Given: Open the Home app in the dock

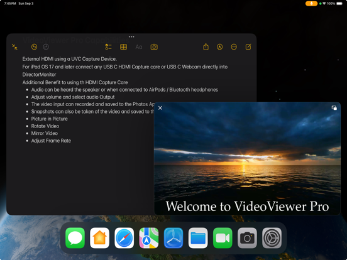Looking at the screenshot, I should 99,238.
